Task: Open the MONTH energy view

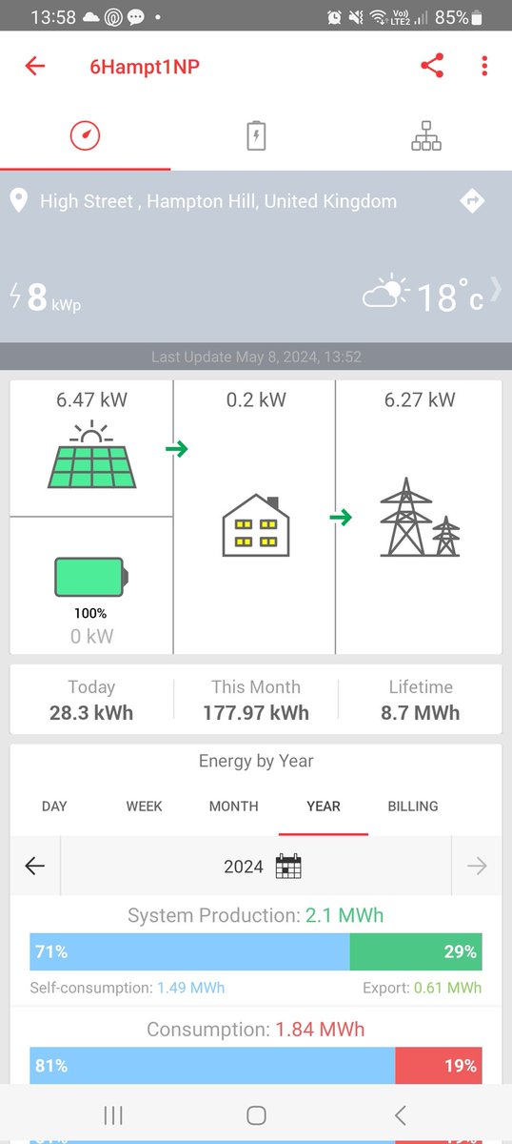Action: pos(233,807)
